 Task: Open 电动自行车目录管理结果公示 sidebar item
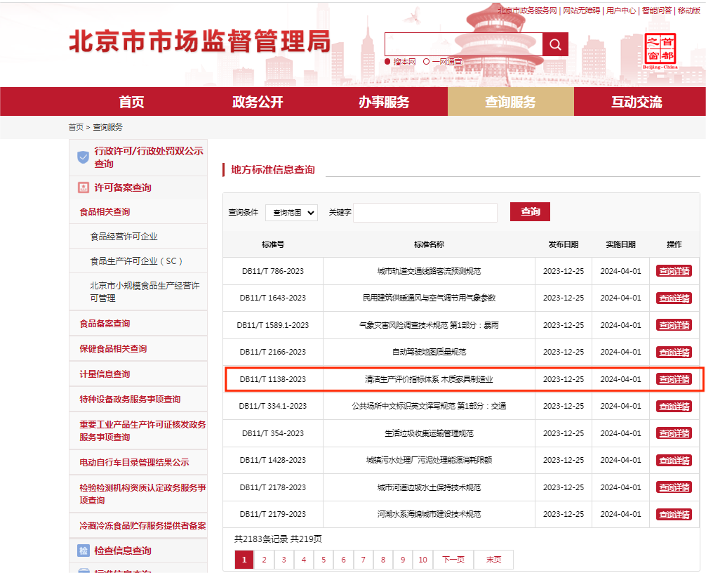134,462
